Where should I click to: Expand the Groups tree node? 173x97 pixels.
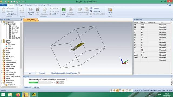tap(2, 40)
